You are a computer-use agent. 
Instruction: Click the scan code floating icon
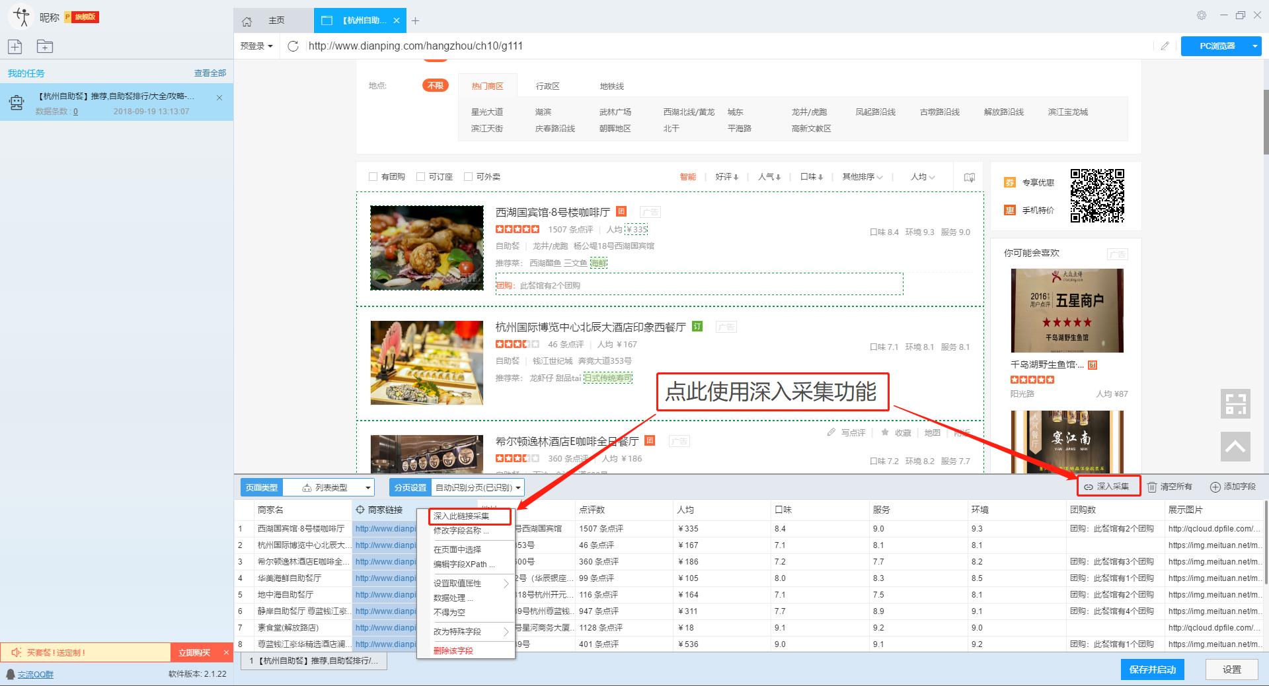[1235, 403]
